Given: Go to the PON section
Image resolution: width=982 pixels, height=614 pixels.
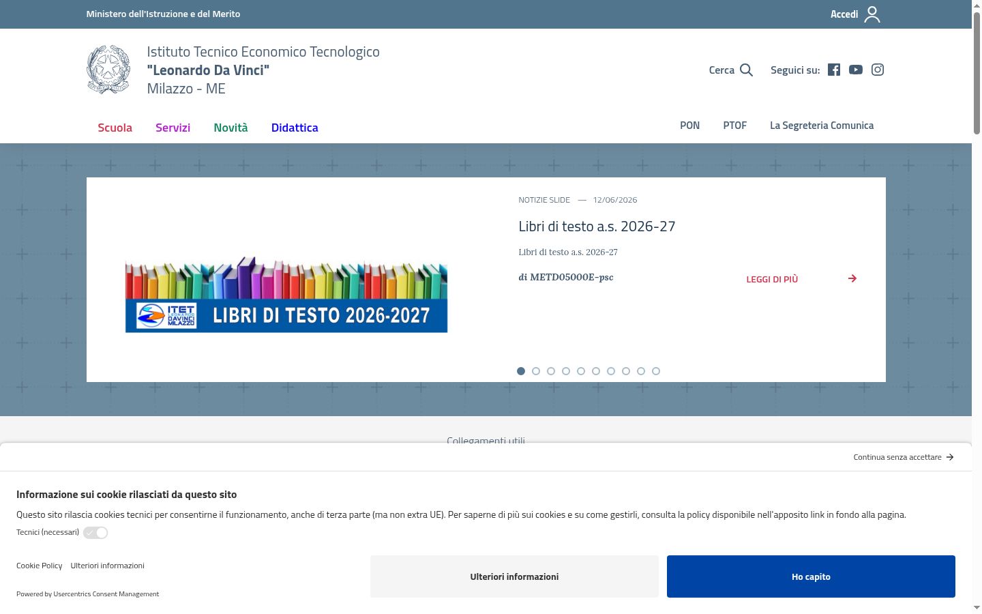Looking at the screenshot, I should pyautogui.click(x=690, y=126).
